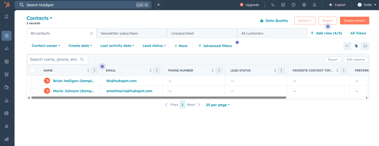The image size is (379, 146).
Task: Open the Service bell-tray sidebar icon
Action: click(x=7, y=100)
